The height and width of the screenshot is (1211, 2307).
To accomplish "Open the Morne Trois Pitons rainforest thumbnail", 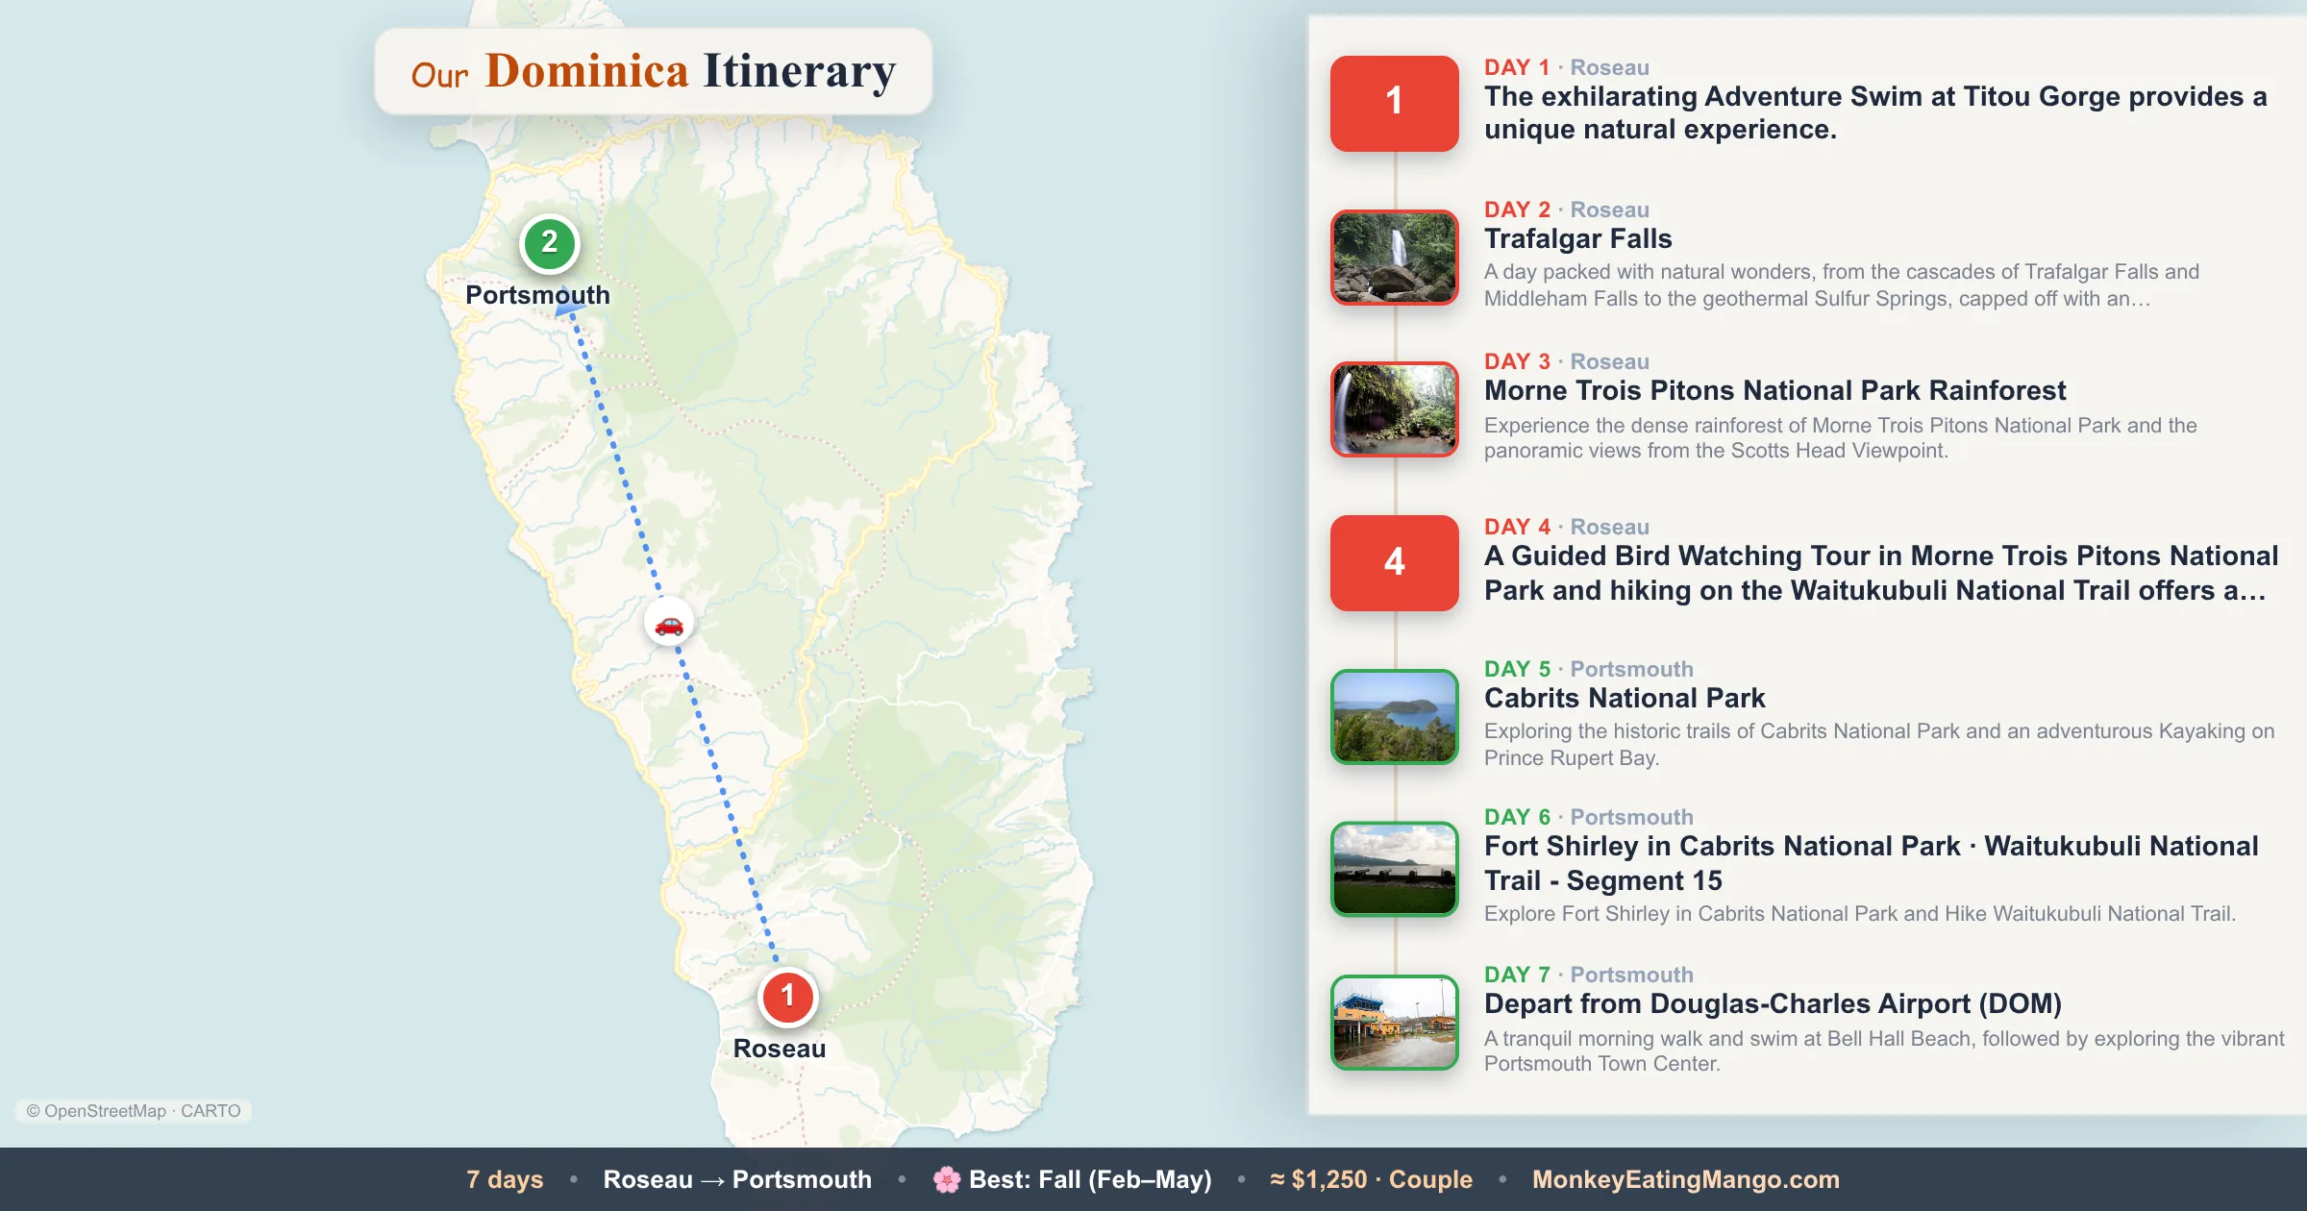I will [1394, 408].
